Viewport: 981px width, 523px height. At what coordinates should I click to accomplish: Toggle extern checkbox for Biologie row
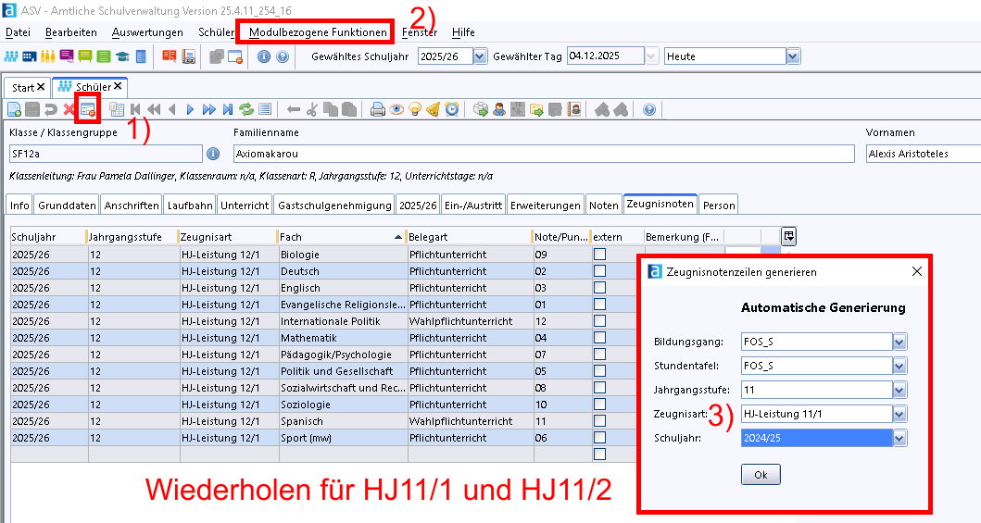[599, 255]
